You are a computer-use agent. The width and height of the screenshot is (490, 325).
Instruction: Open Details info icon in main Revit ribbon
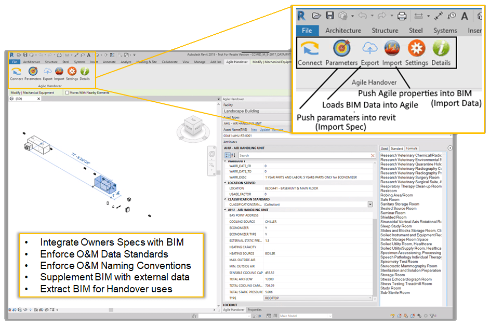coord(85,72)
